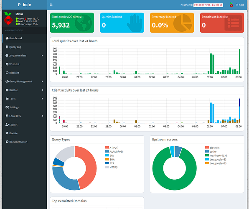Click the hostname raspberrypi-pi-hole badge

pos(208,5)
